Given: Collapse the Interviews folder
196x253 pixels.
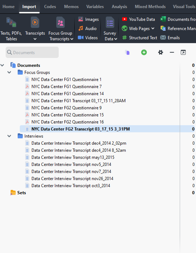Looking at the screenshot, I should [x=9, y=136].
